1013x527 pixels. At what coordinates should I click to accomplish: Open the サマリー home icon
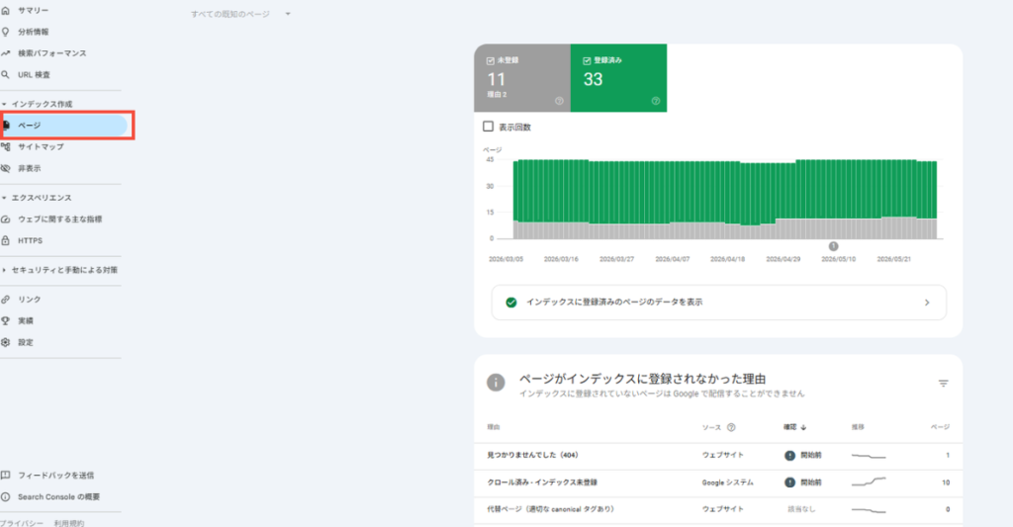pyautogui.click(x=5, y=10)
